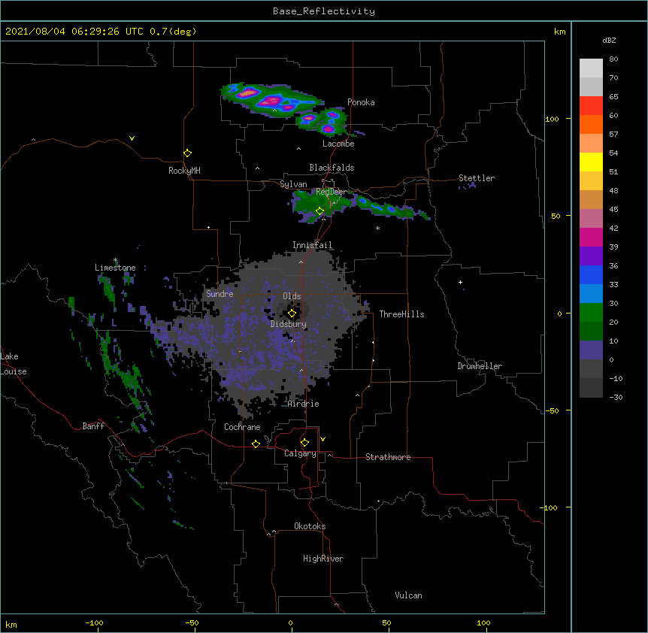Click the Cochrane label
Screen dimensions: 648x633
pyautogui.click(x=242, y=427)
